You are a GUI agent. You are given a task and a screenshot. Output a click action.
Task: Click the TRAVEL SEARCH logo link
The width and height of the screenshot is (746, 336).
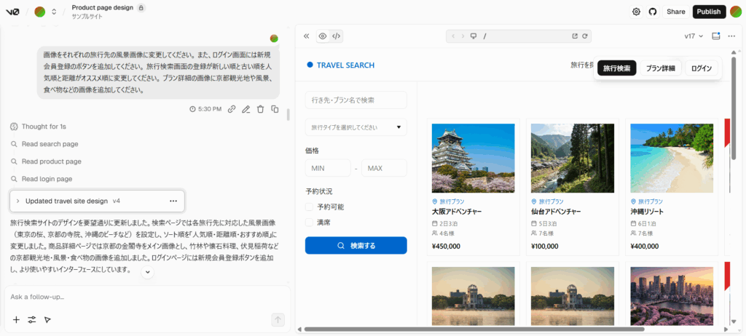(341, 65)
